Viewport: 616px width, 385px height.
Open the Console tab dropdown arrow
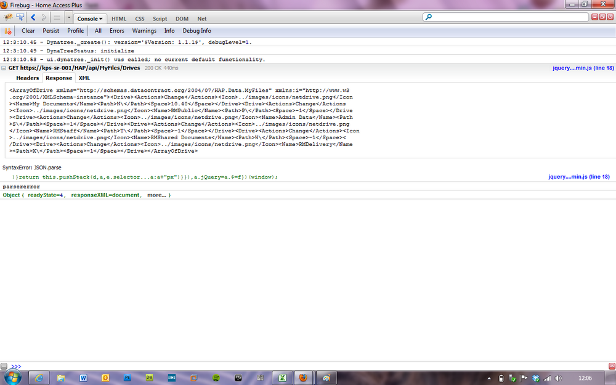point(100,19)
